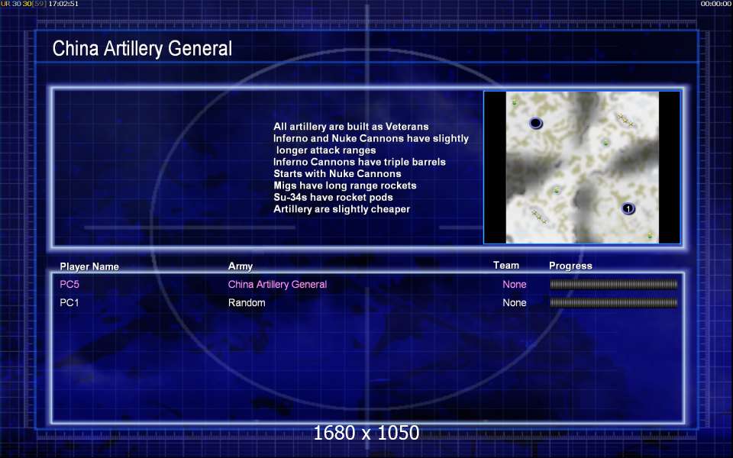Click the yellow cross cluster in map's lower left
The image size is (733, 458).
click(x=539, y=217)
